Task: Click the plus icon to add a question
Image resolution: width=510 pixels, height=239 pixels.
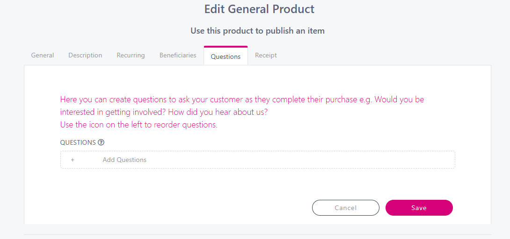Action: point(73,160)
